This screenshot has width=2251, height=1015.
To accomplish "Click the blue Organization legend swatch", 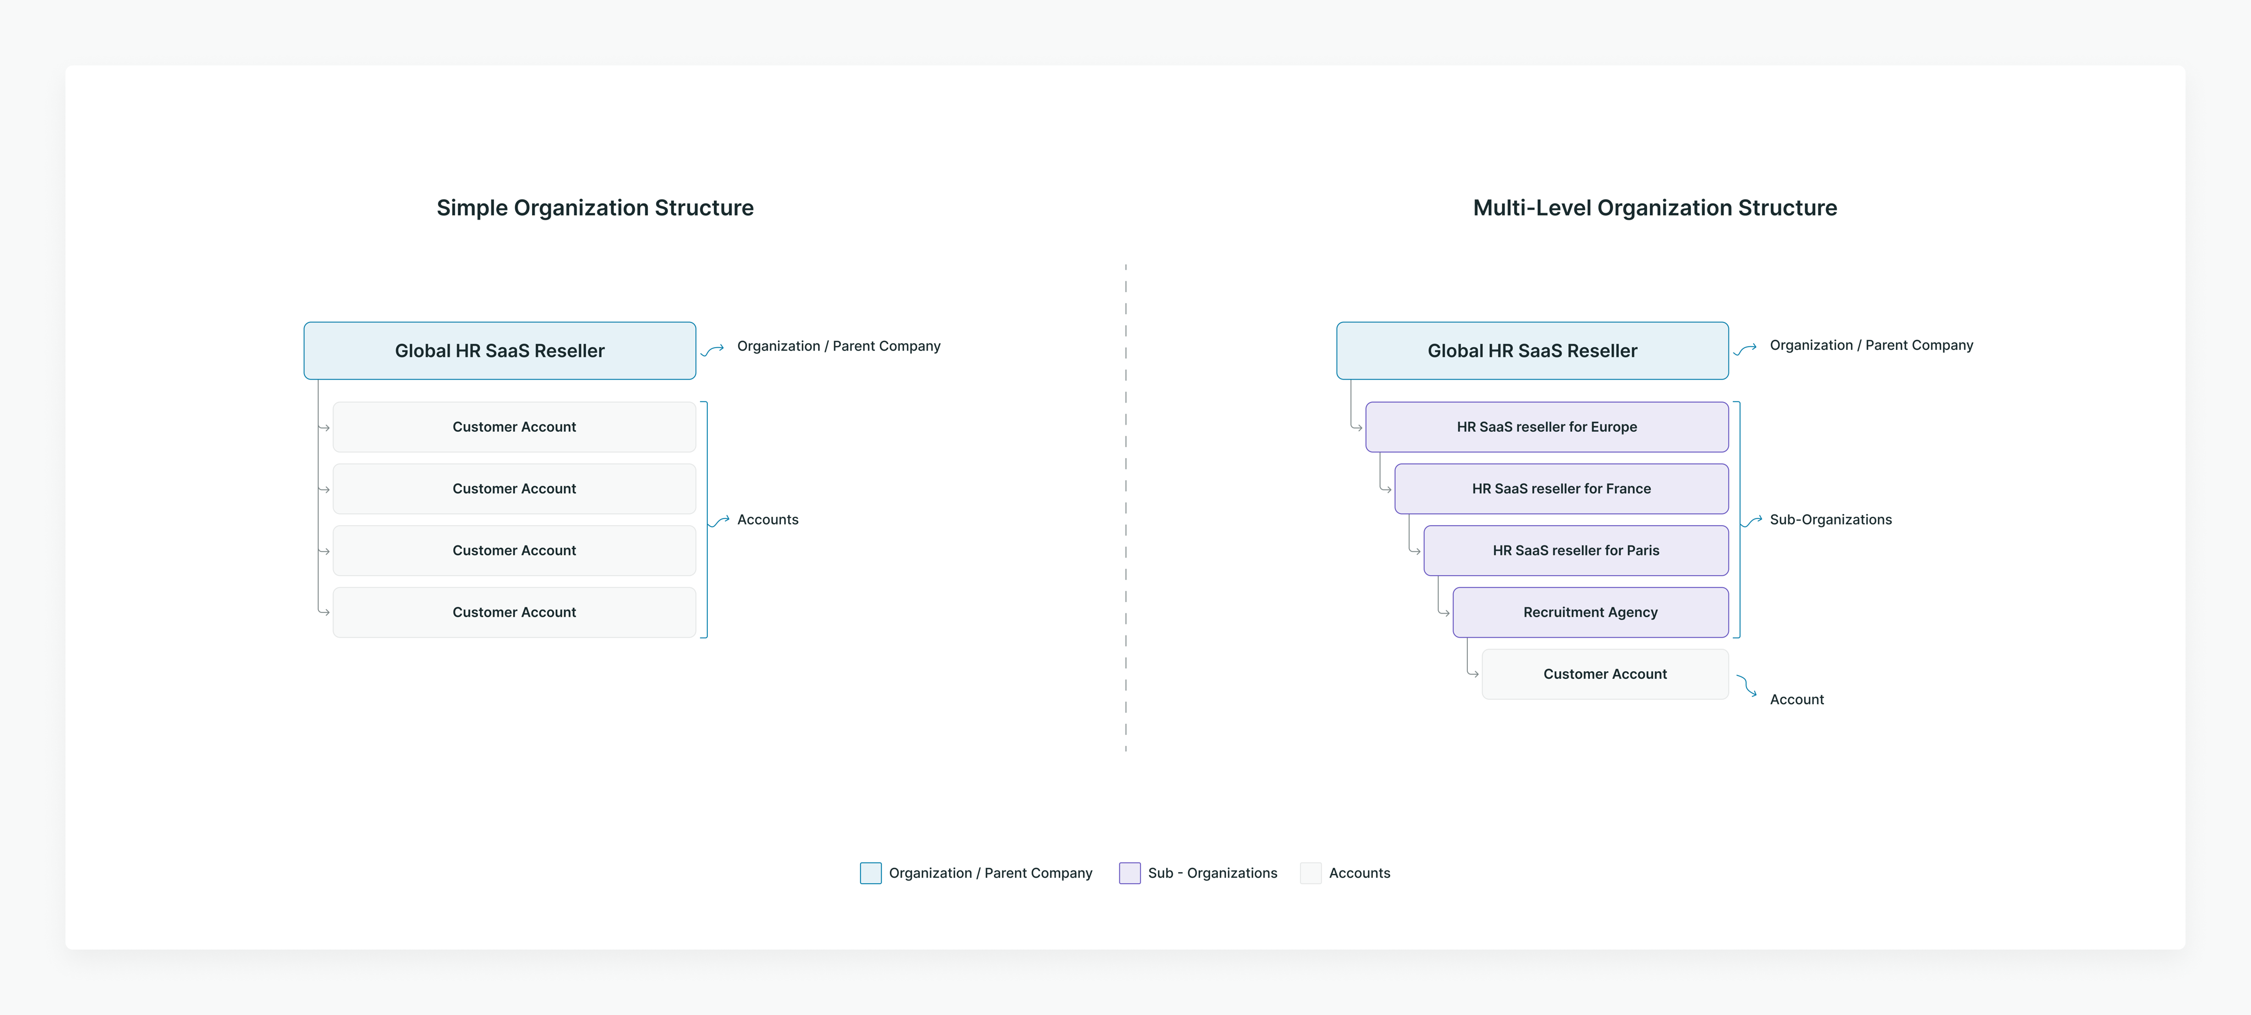I will tap(871, 873).
